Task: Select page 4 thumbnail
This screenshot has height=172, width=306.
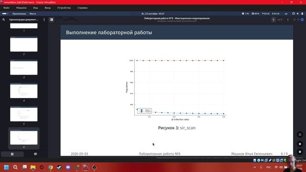Action: [x=24, y=90]
